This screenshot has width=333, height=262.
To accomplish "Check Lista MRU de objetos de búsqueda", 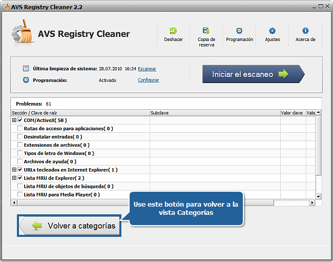I will (20, 186).
